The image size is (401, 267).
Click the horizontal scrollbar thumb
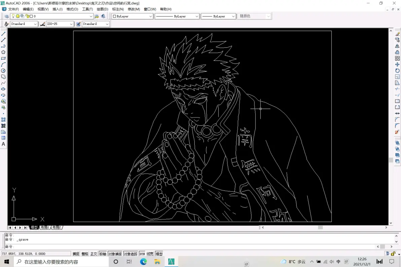[320, 227]
